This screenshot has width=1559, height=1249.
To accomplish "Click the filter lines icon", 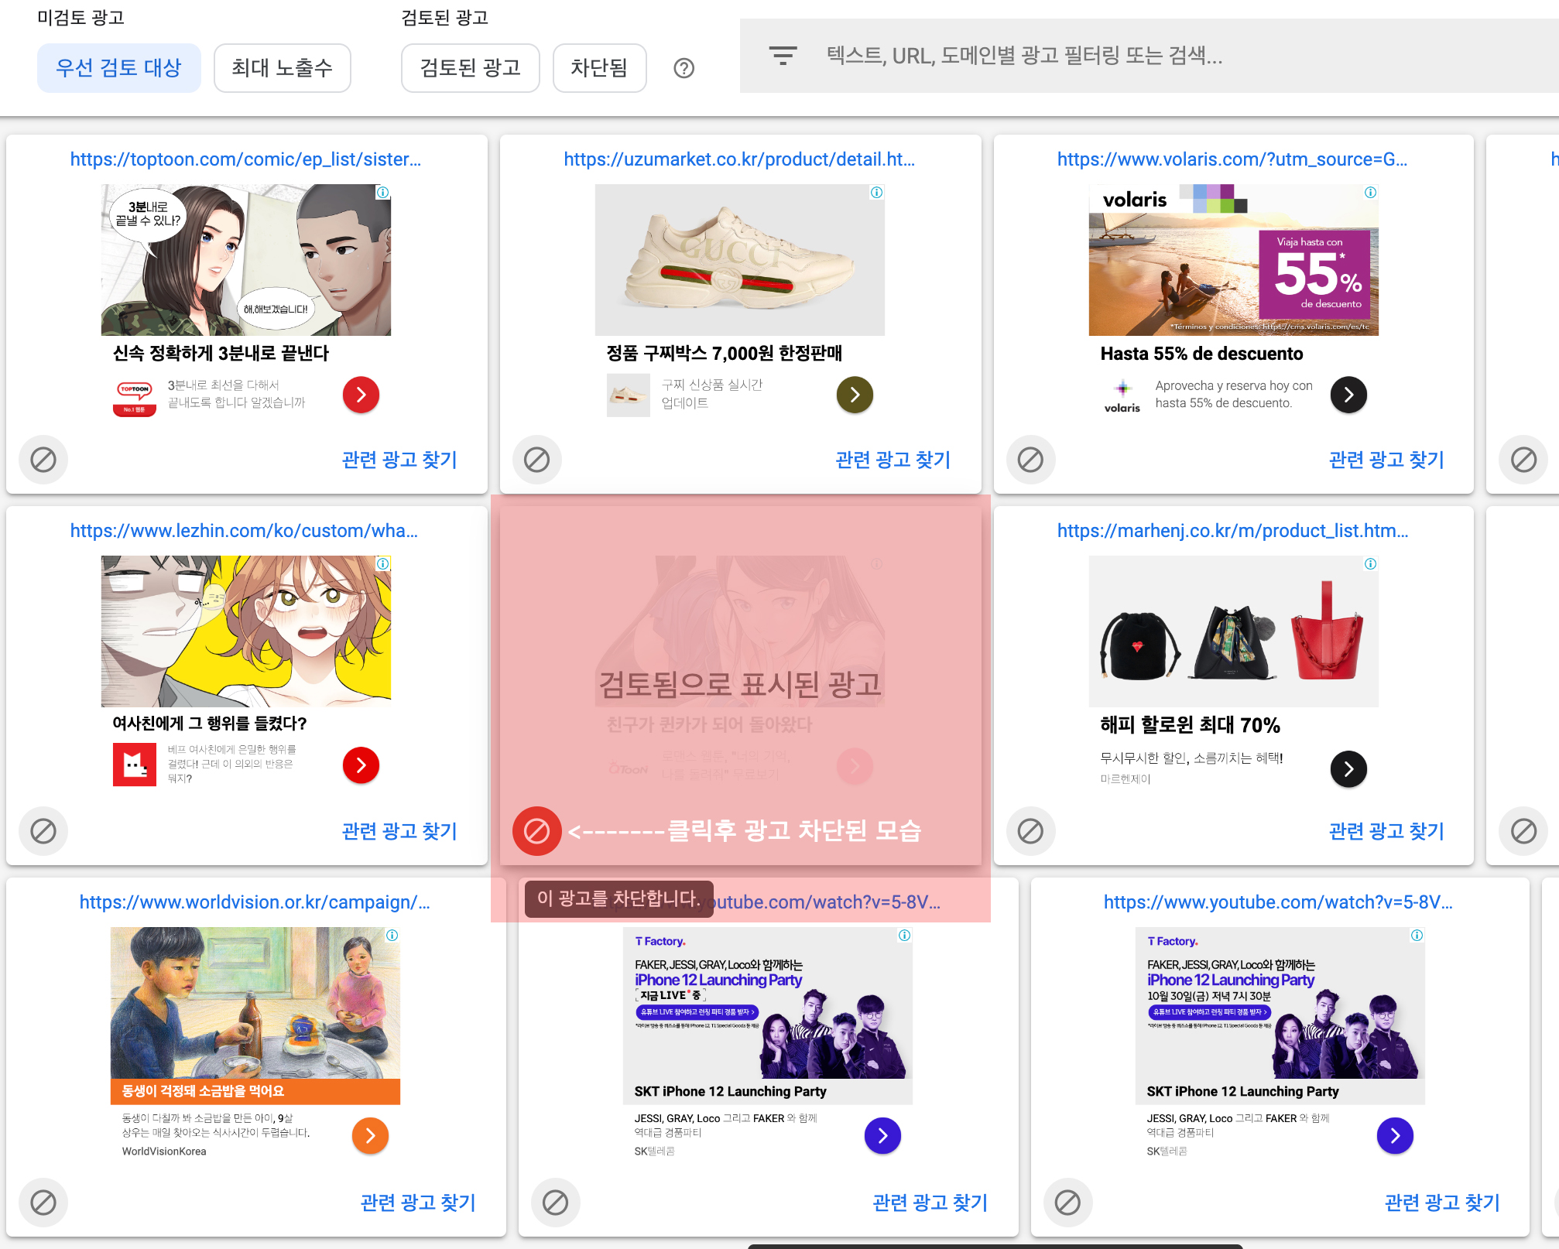I will coord(783,56).
